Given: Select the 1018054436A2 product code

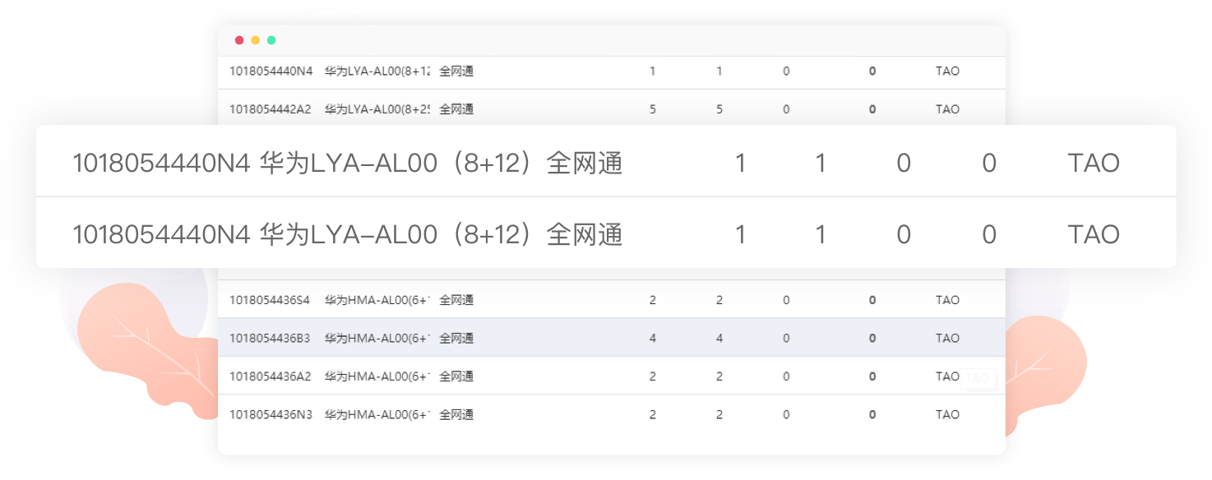Looking at the screenshot, I should click(x=271, y=376).
